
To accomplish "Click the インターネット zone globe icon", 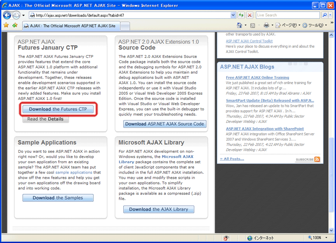I will point(250,238).
